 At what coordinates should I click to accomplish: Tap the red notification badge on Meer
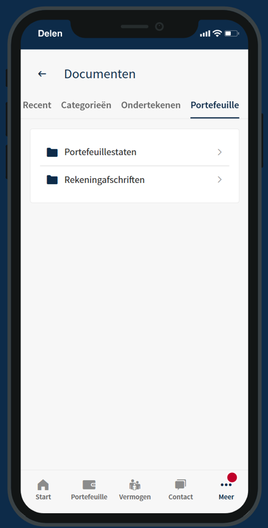point(232,477)
